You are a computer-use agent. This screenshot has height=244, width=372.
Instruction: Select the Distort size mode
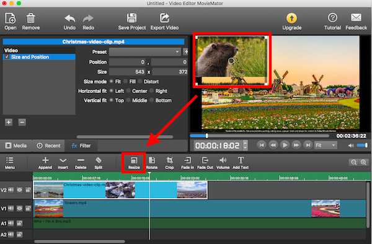(x=139, y=81)
